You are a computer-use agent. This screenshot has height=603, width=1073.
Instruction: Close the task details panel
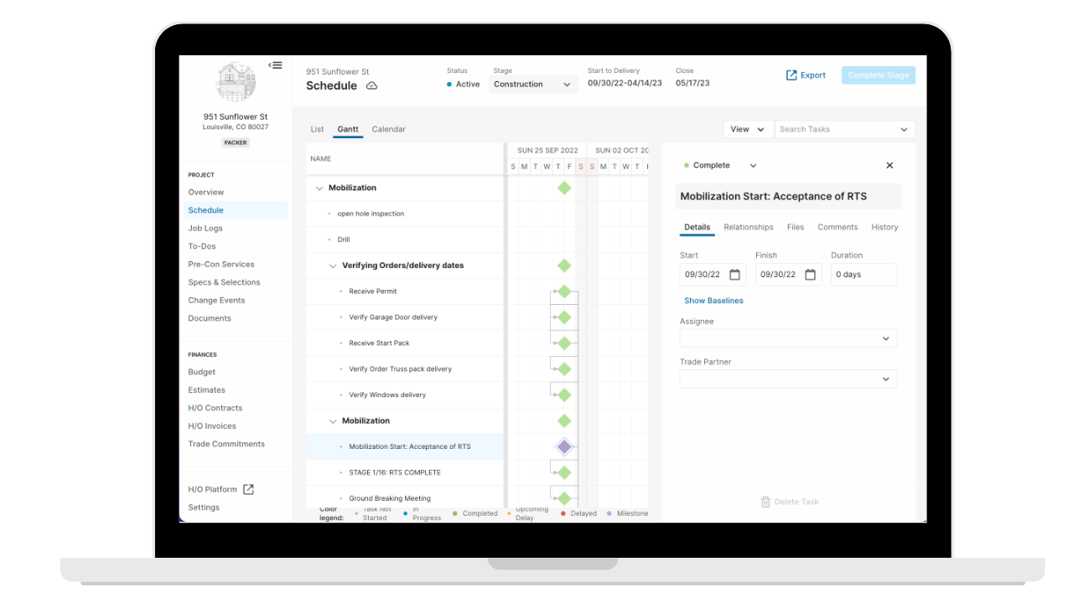(889, 166)
